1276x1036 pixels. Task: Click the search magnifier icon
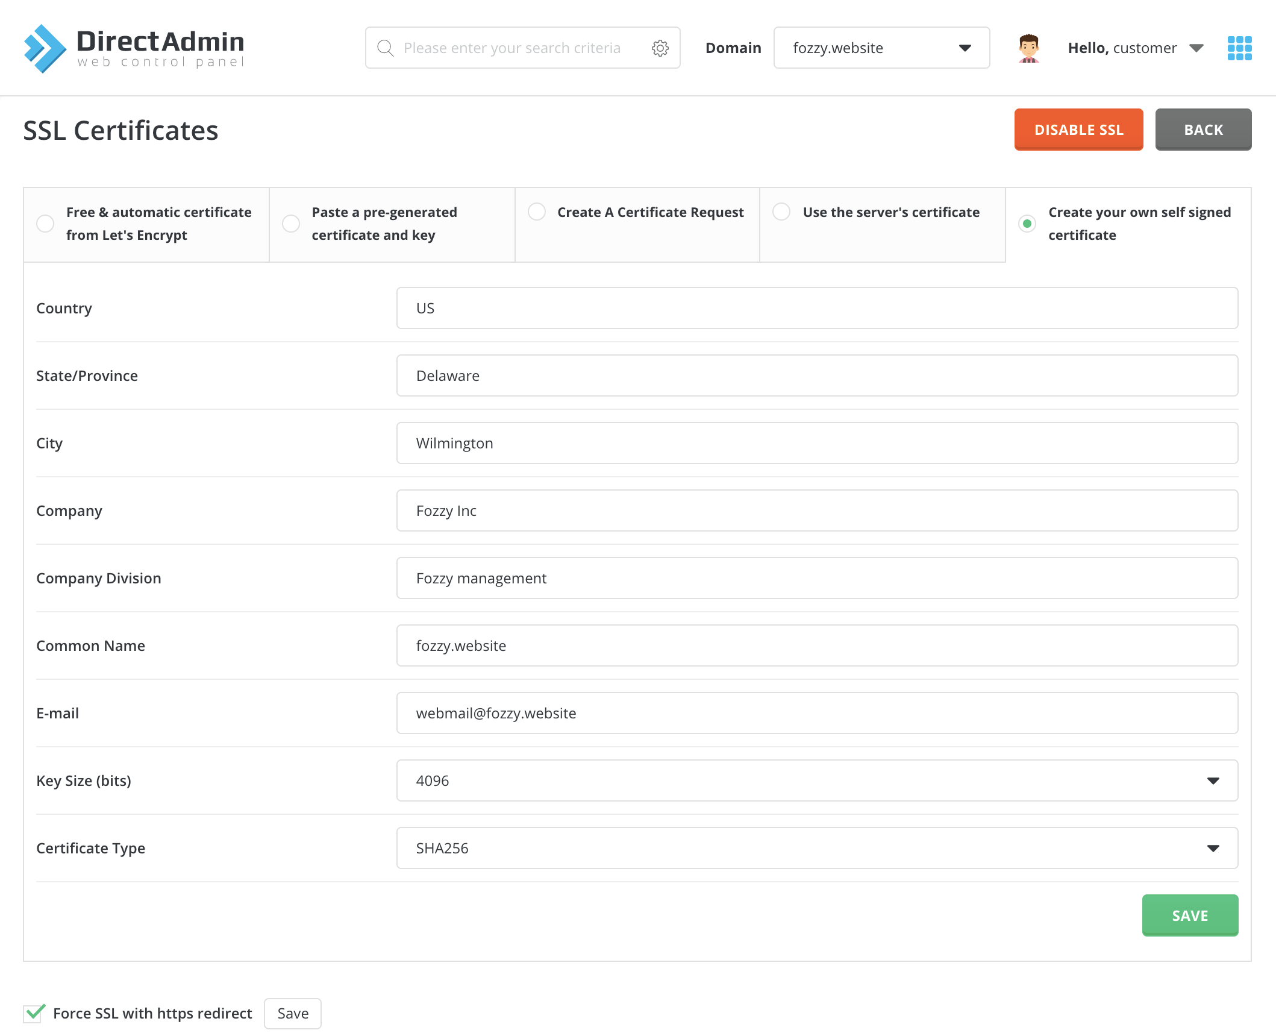[x=385, y=48]
